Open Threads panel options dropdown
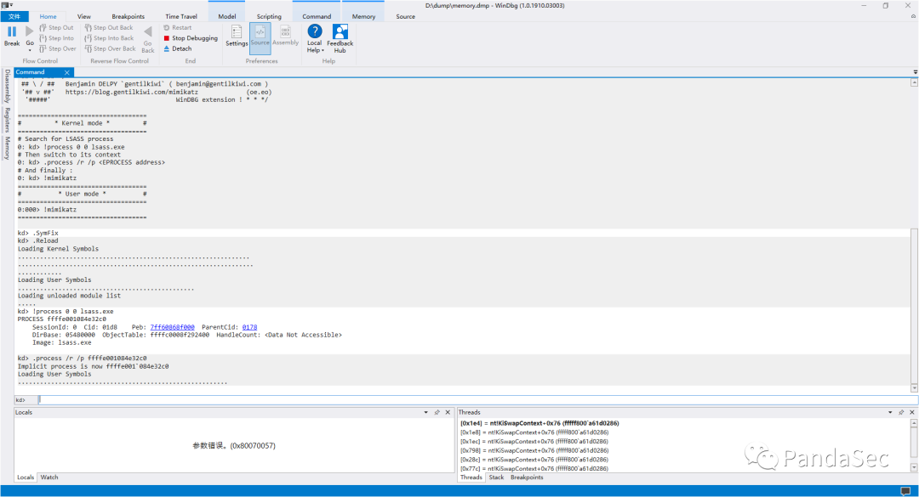The image size is (919, 497). [890, 413]
